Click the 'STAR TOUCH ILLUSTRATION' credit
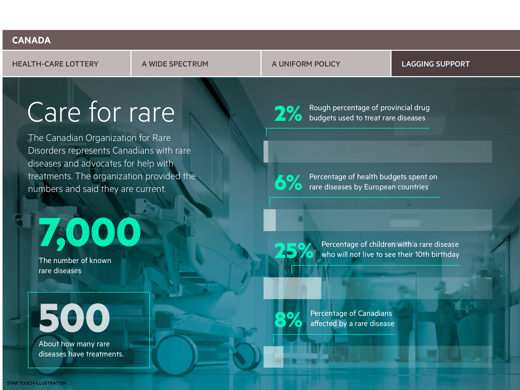This screenshot has width=520, height=390. [37, 383]
